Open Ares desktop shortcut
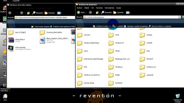The image size is (184, 103). 5,97
